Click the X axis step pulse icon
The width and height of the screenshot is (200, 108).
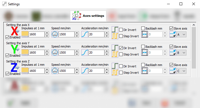[x=115, y=36]
